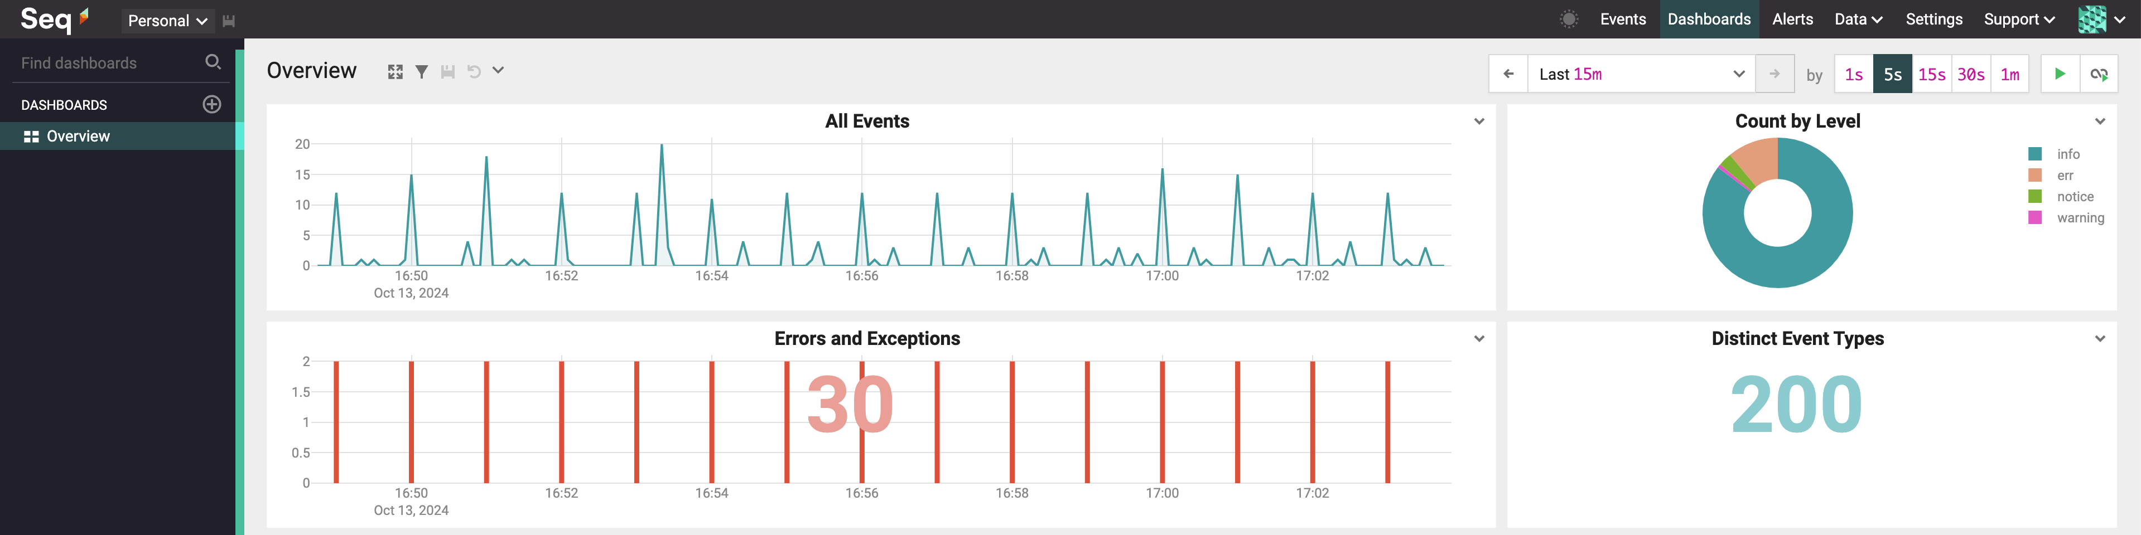The width and height of the screenshot is (2141, 535).
Task: Start auto-refresh with the green play button
Action: point(2060,74)
